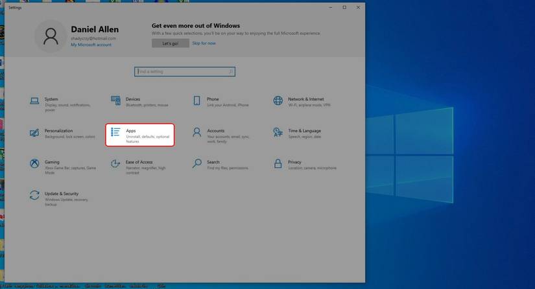Select the Network & Internet label
This screenshot has width=535, height=289.
click(x=306, y=99)
